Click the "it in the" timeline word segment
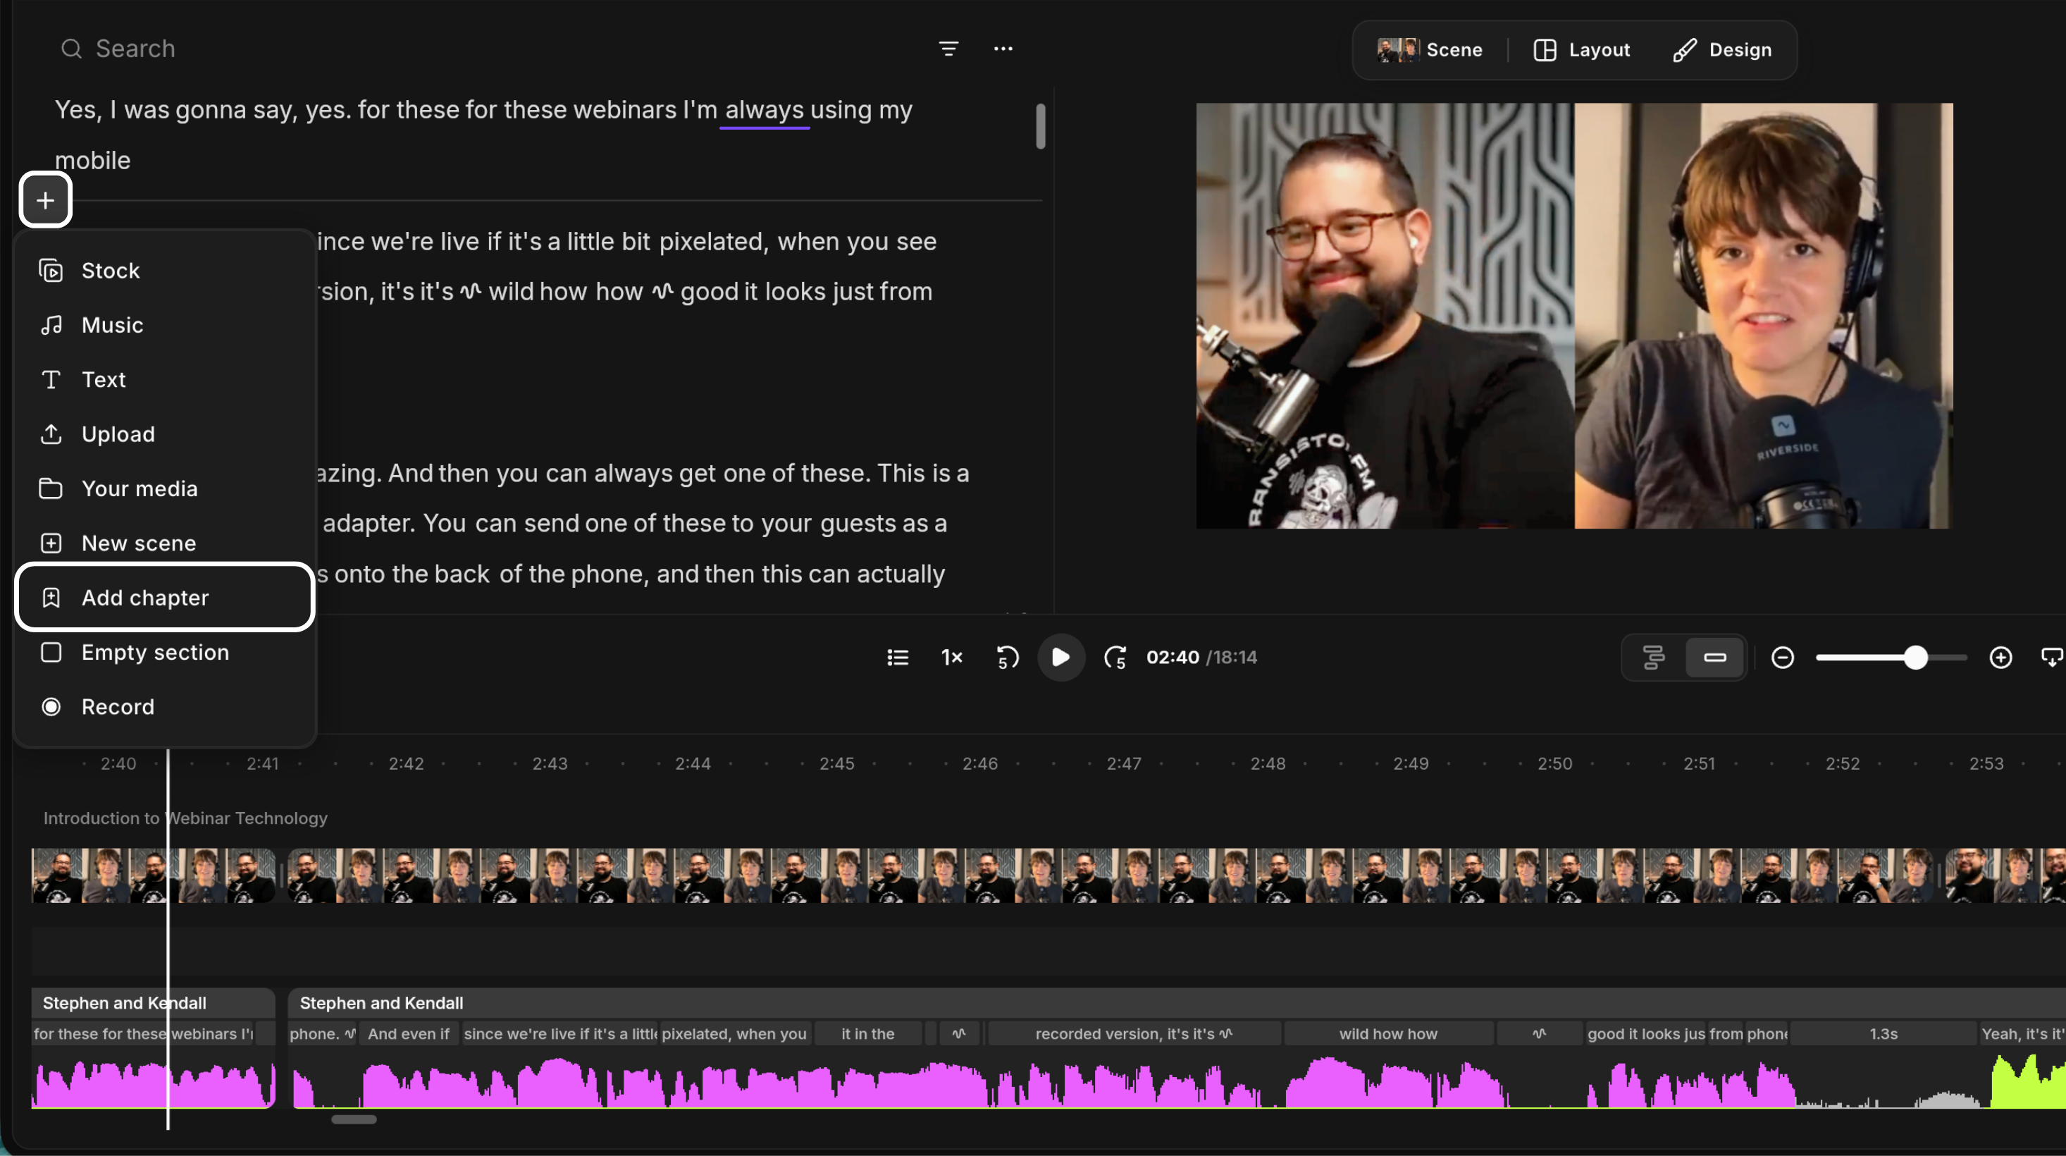The width and height of the screenshot is (2066, 1156). [x=868, y=1034]
